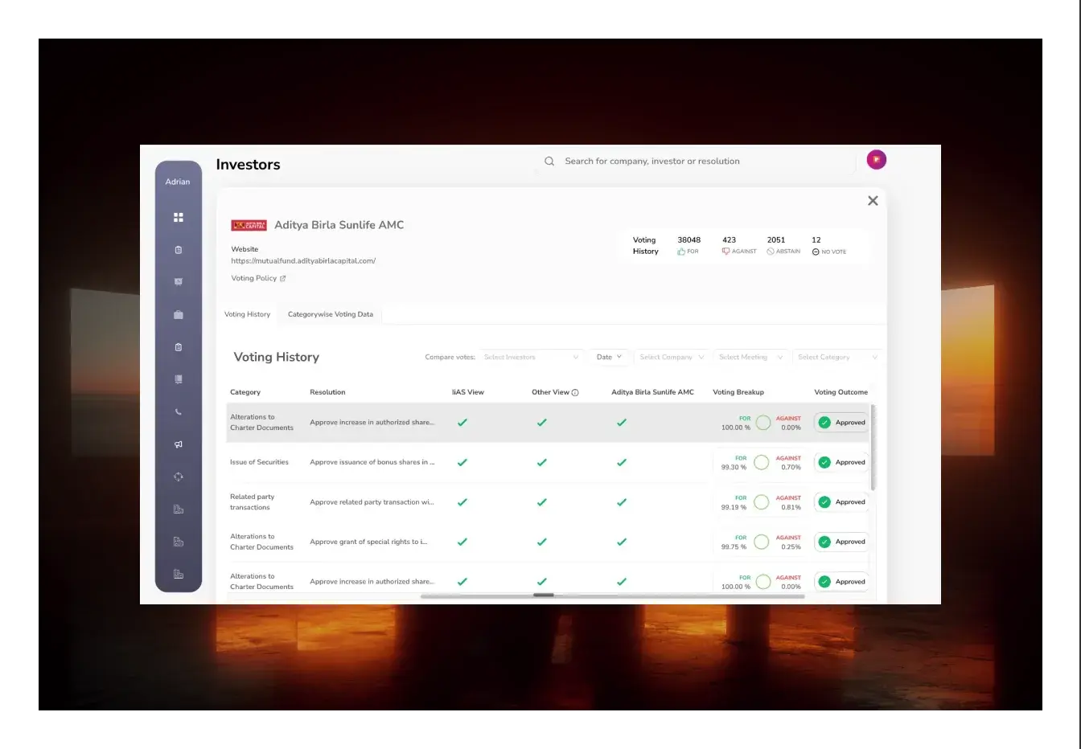Click Approved badge in Related party transactions row
This screenshot has height=749, width=1081.
click(x=841, y=502)
